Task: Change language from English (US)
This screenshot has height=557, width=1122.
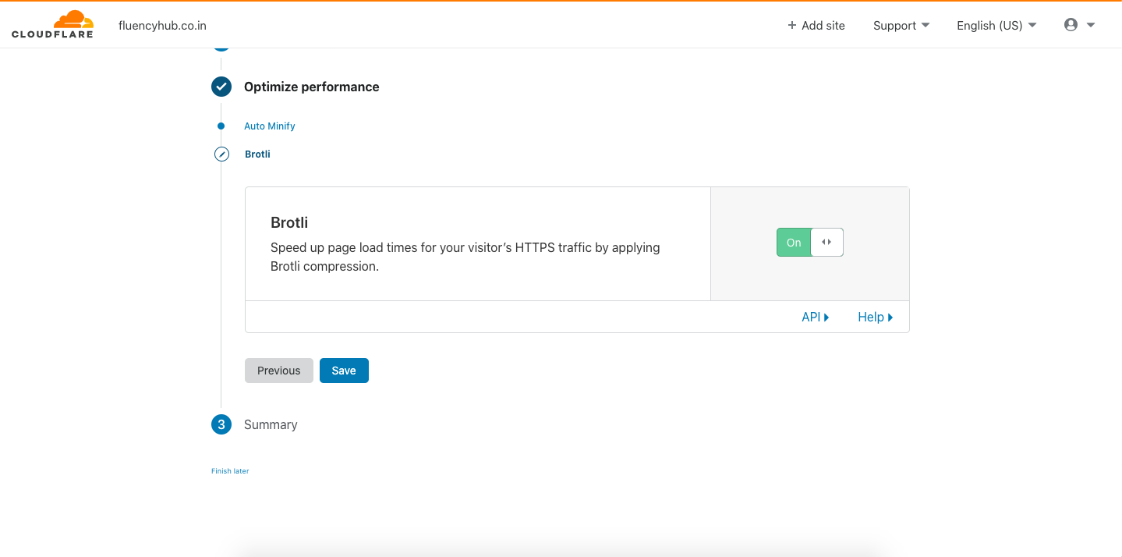Action: point(996,25)
